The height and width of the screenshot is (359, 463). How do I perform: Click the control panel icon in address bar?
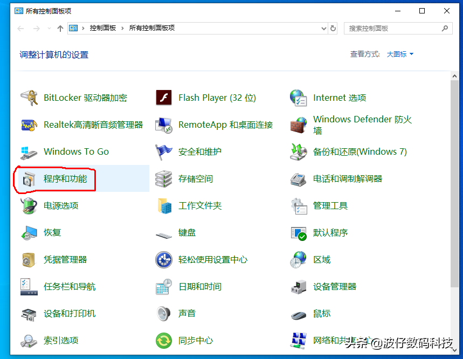(x=73, y=29)
